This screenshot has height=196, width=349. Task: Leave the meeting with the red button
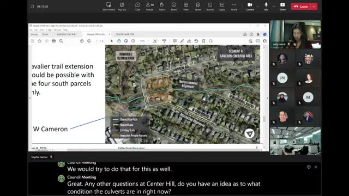click(301, 7)
